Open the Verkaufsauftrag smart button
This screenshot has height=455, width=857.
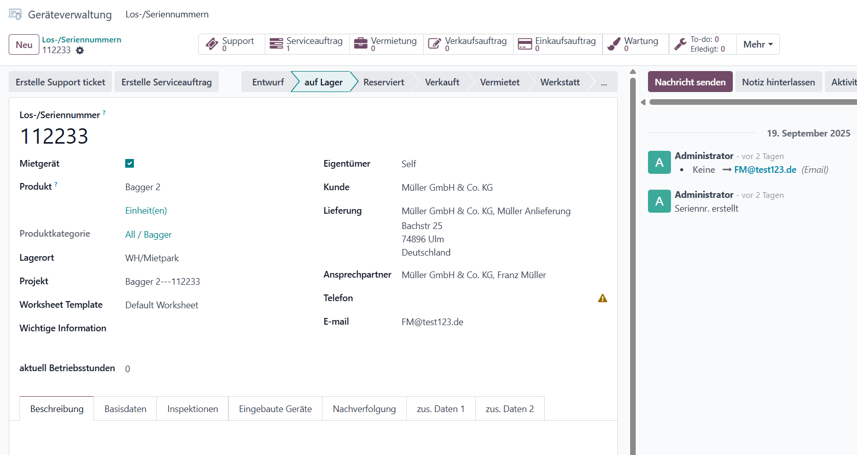pos(468,44)
